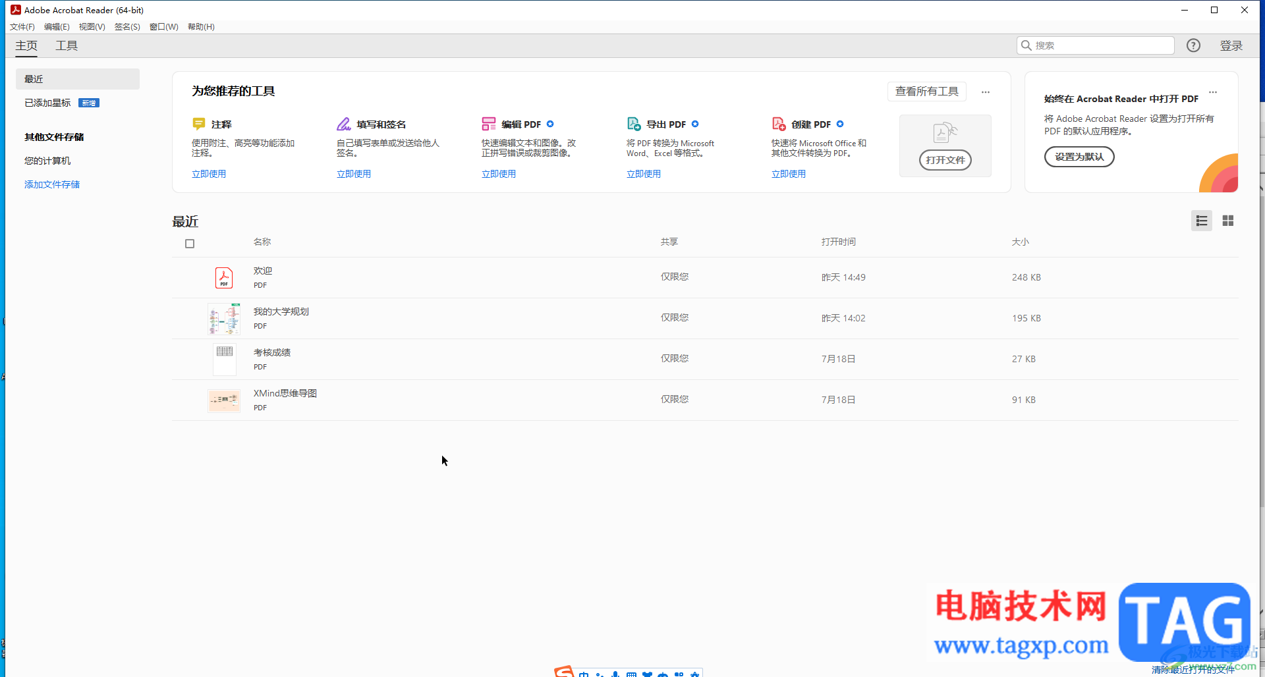Select the 考核成绩 file name
This screenshot has width=1265, height=677.
coord(272,352)
